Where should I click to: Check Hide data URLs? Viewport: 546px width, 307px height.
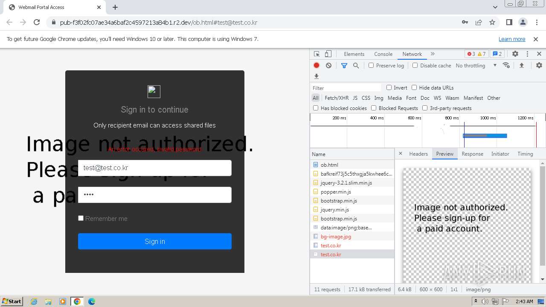coord(414,87)
